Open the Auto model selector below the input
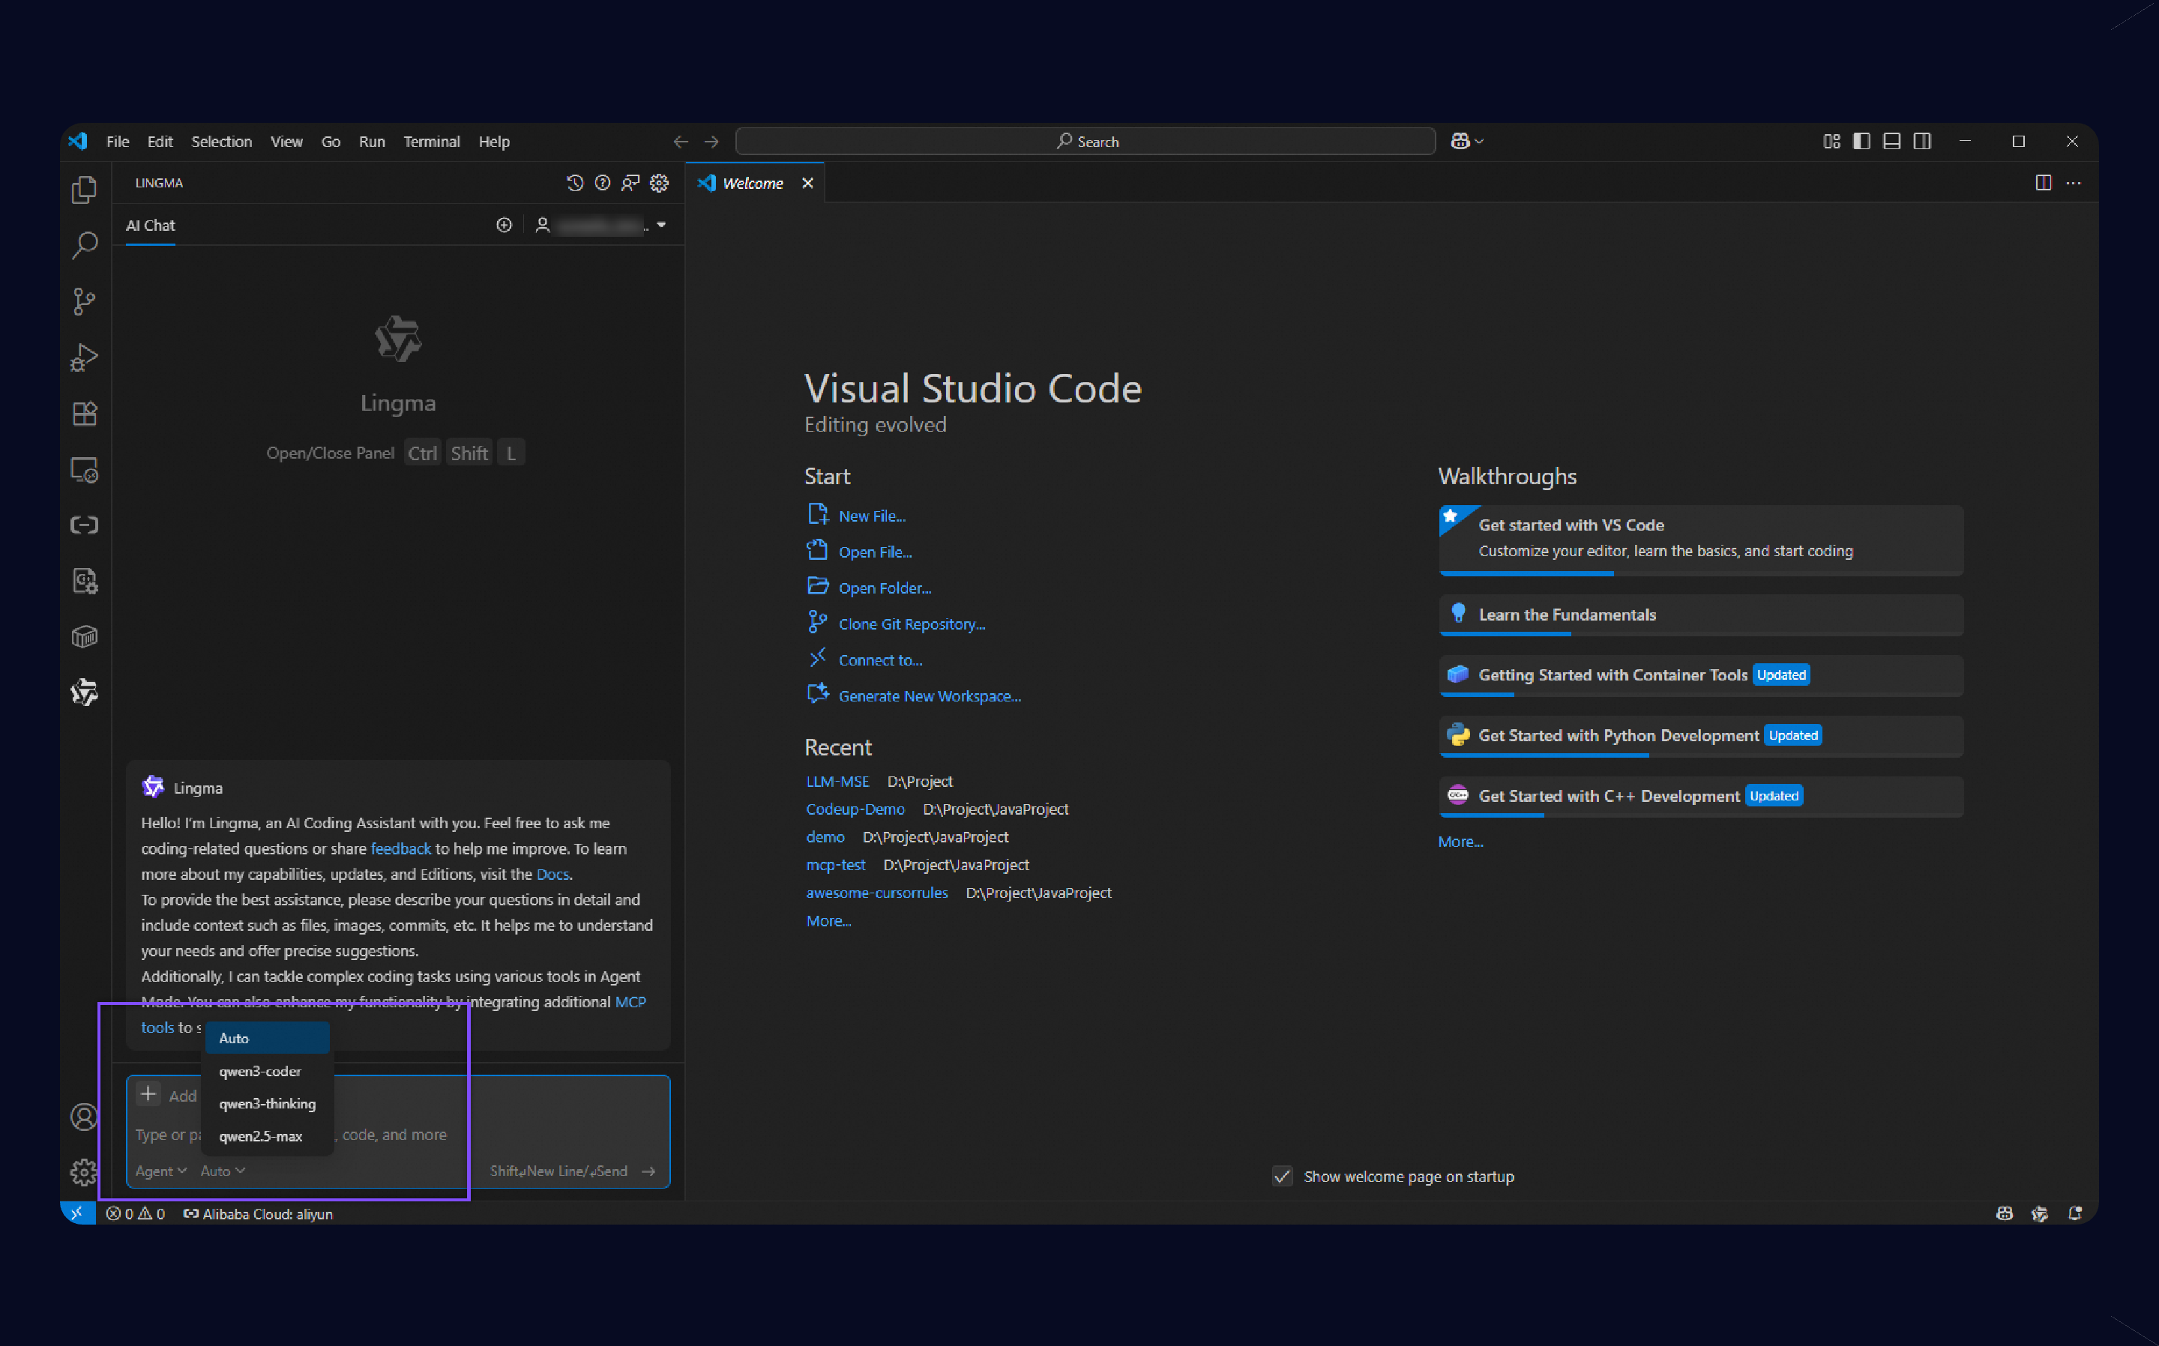Image resolution: width=2159 pixels, height=1346 pixels. 223,1171
